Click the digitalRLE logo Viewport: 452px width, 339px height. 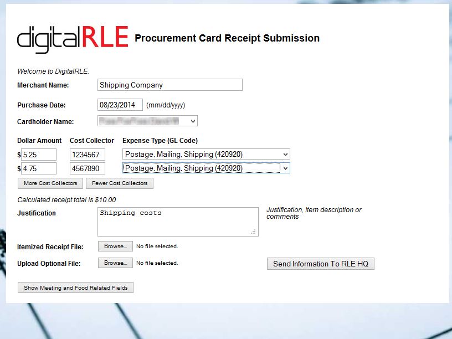[73, 38]
